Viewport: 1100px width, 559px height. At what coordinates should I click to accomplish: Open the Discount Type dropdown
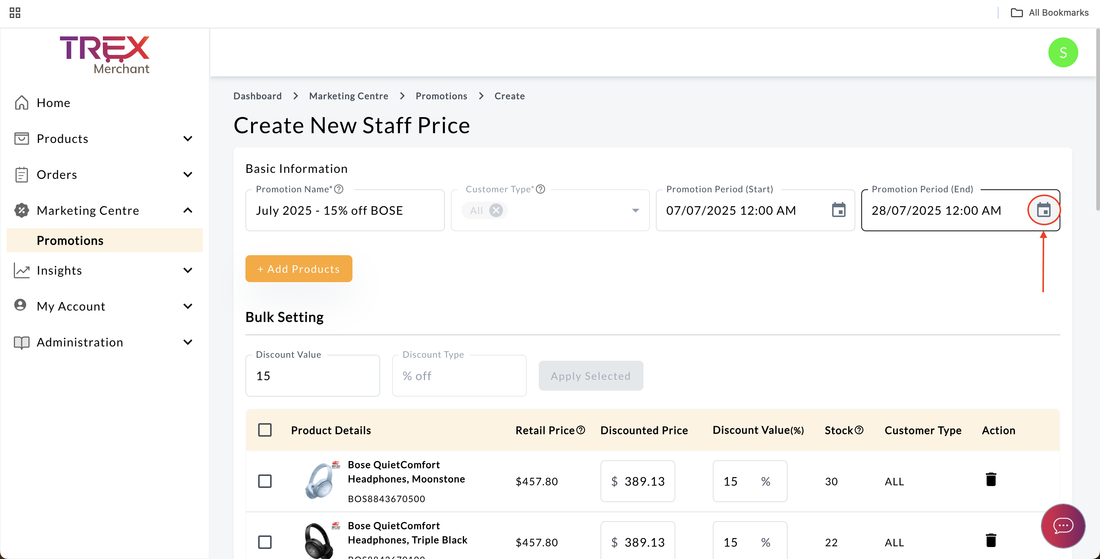coord(459,376)
